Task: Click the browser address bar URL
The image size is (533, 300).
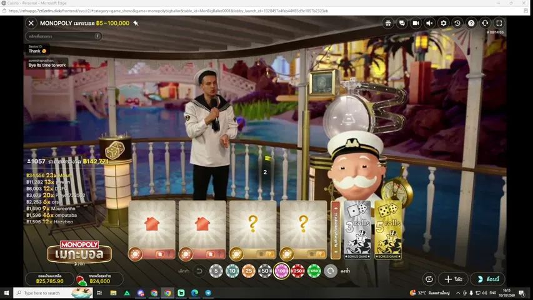Action: click(168, 11)
